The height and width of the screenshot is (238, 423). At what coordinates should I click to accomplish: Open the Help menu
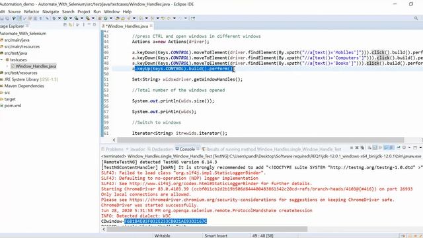127,12
